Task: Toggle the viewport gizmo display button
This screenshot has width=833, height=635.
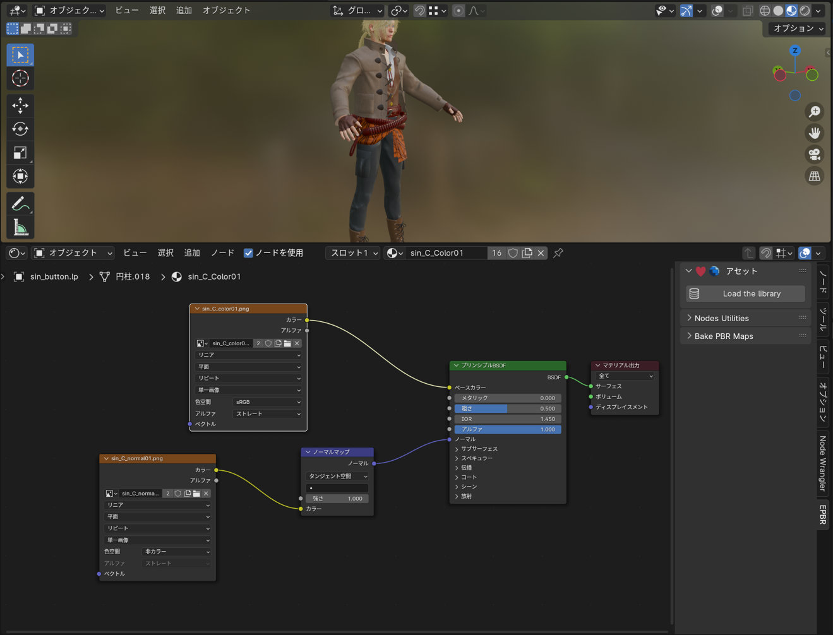Action: 686,11
